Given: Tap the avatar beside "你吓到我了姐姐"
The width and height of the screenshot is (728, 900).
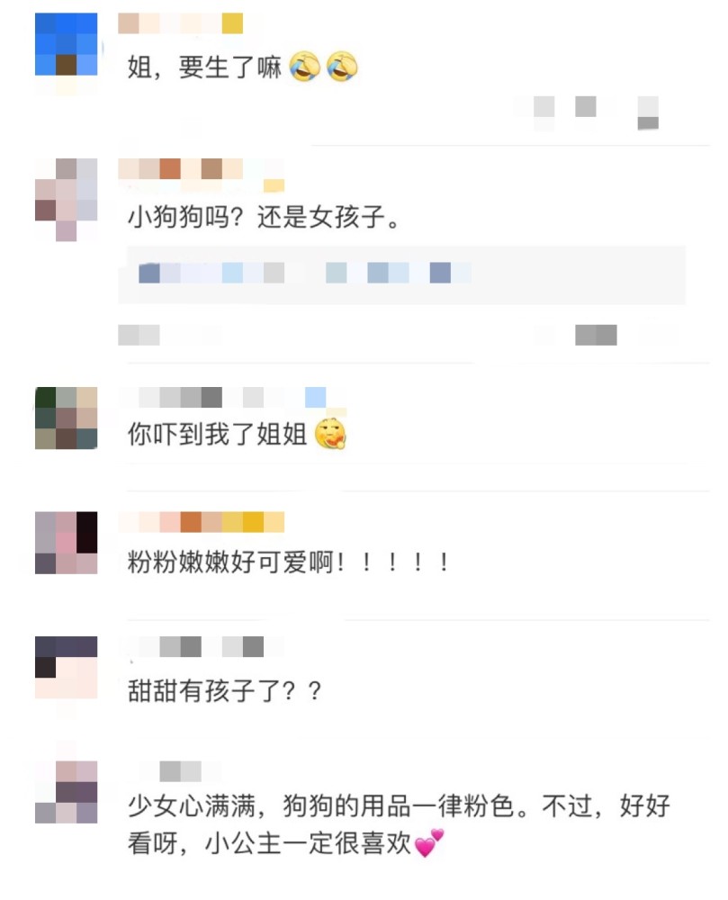Looking at the screenshot, I should click(x=66, y=418).
